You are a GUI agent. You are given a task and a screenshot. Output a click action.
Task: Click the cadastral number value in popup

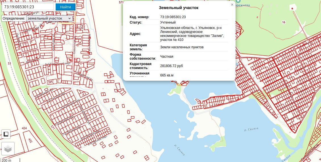(x=173, y=17)
